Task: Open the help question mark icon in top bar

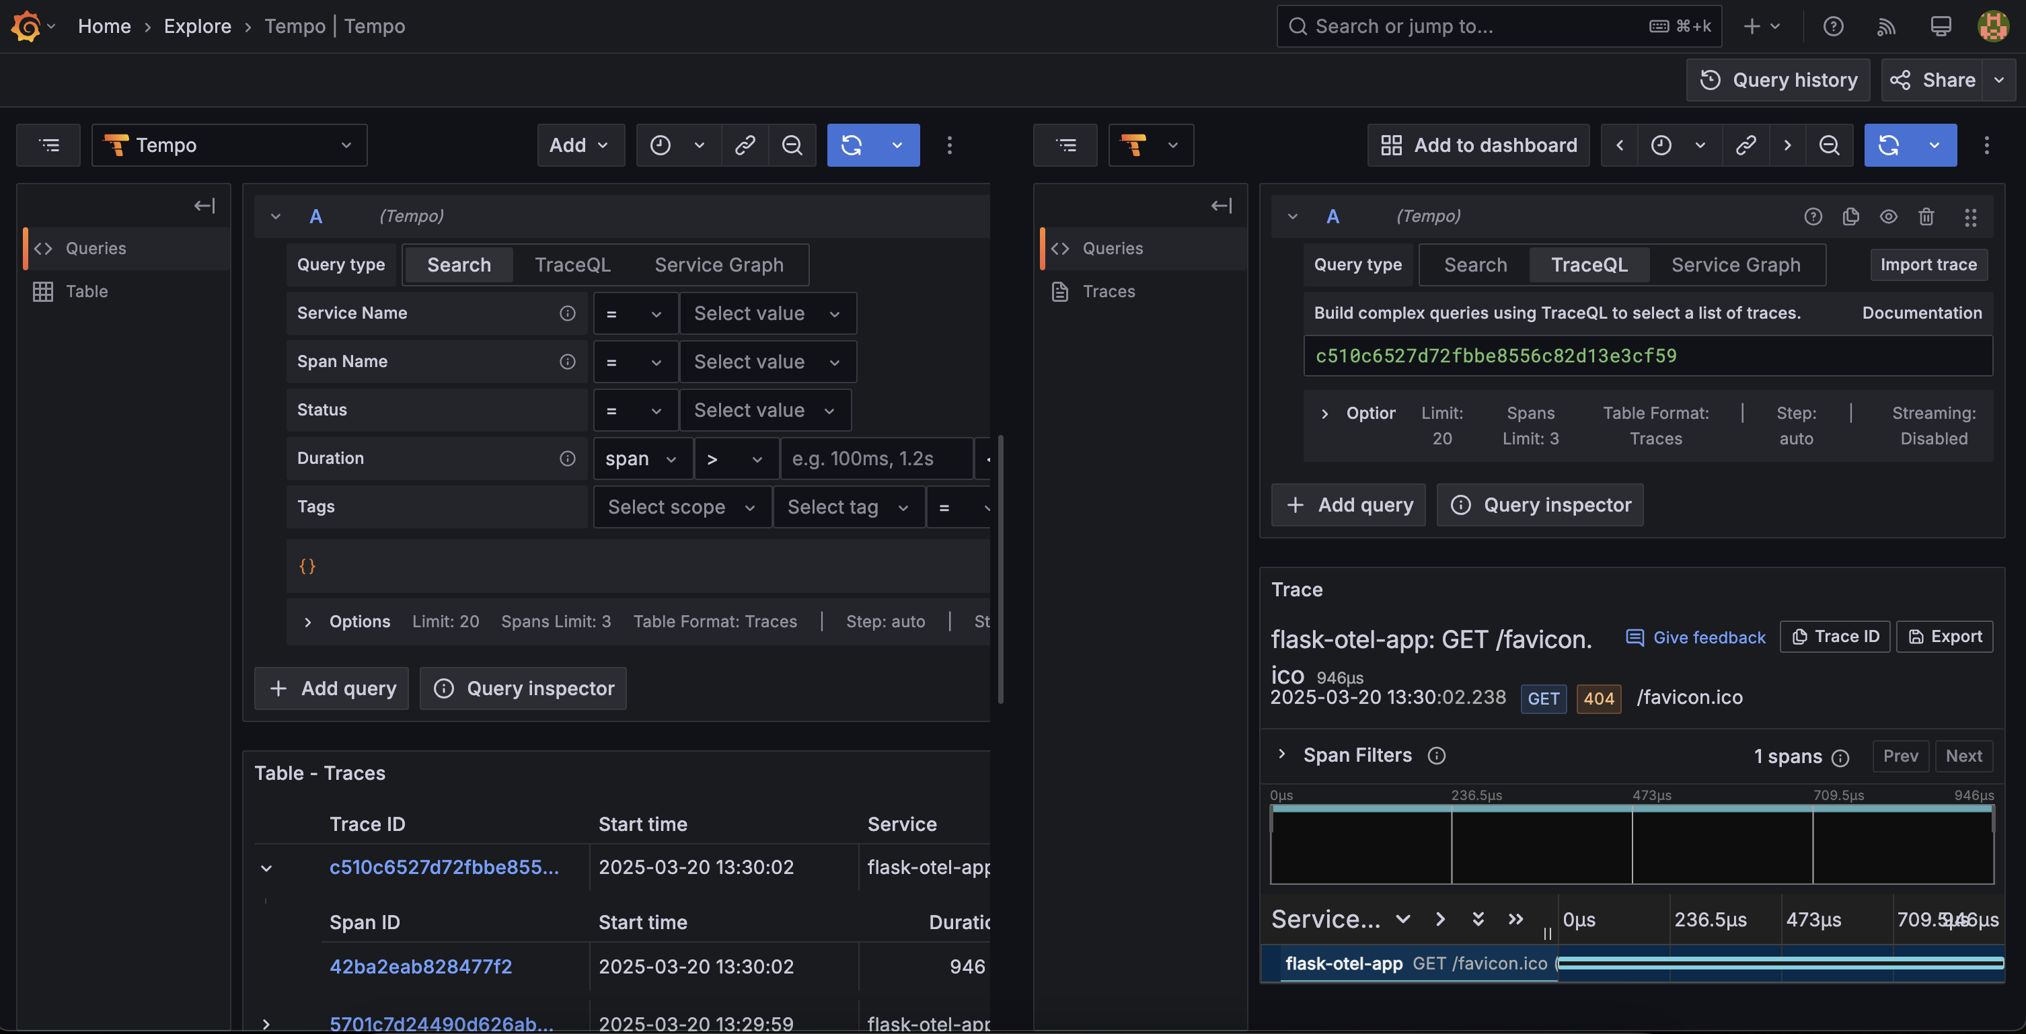Action: coord(1834,27)
